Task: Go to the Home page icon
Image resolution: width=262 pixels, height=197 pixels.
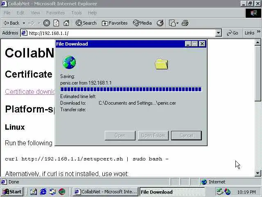Action: tap(66, 23)
